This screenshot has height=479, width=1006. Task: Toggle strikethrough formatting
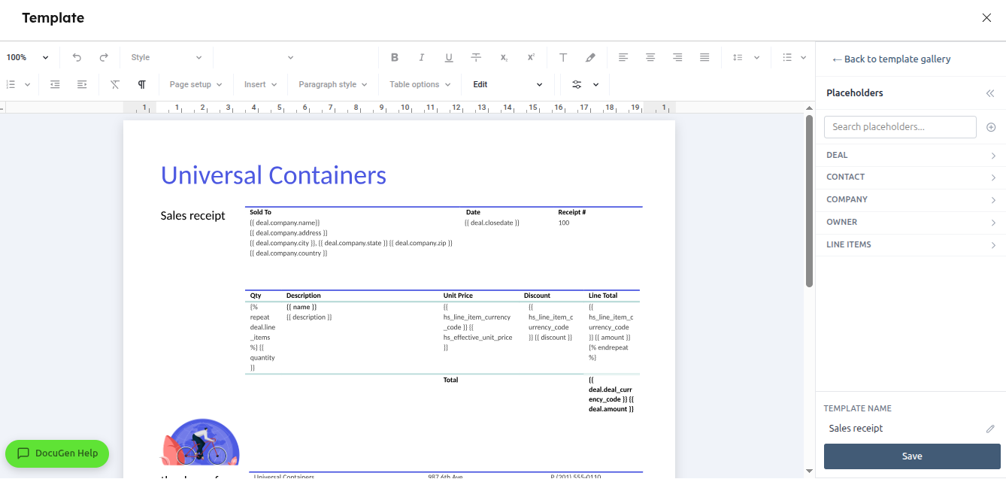tap(476, 57)
